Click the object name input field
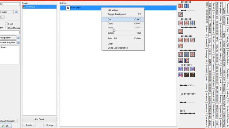This screenshot has height=129, width=229. pos(10,4)
